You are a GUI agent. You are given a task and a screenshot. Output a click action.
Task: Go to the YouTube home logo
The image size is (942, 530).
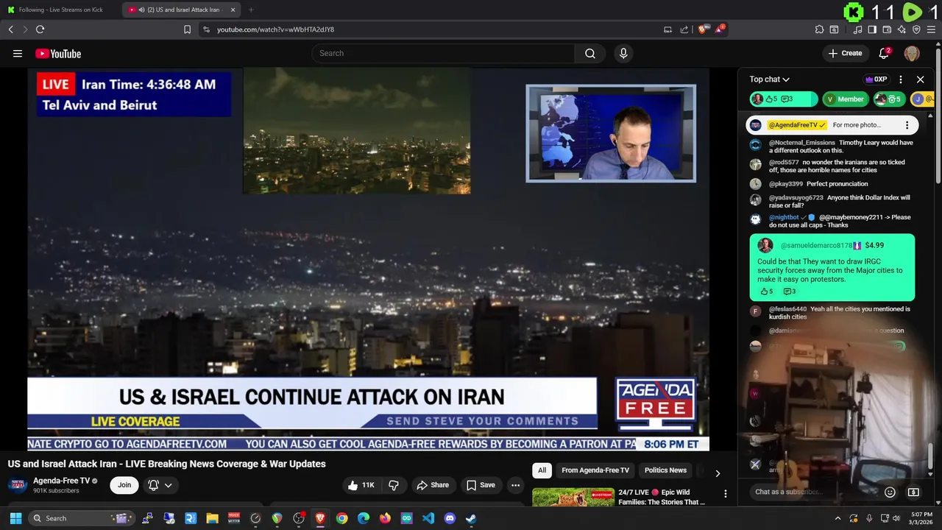click(x=58, y=54)
